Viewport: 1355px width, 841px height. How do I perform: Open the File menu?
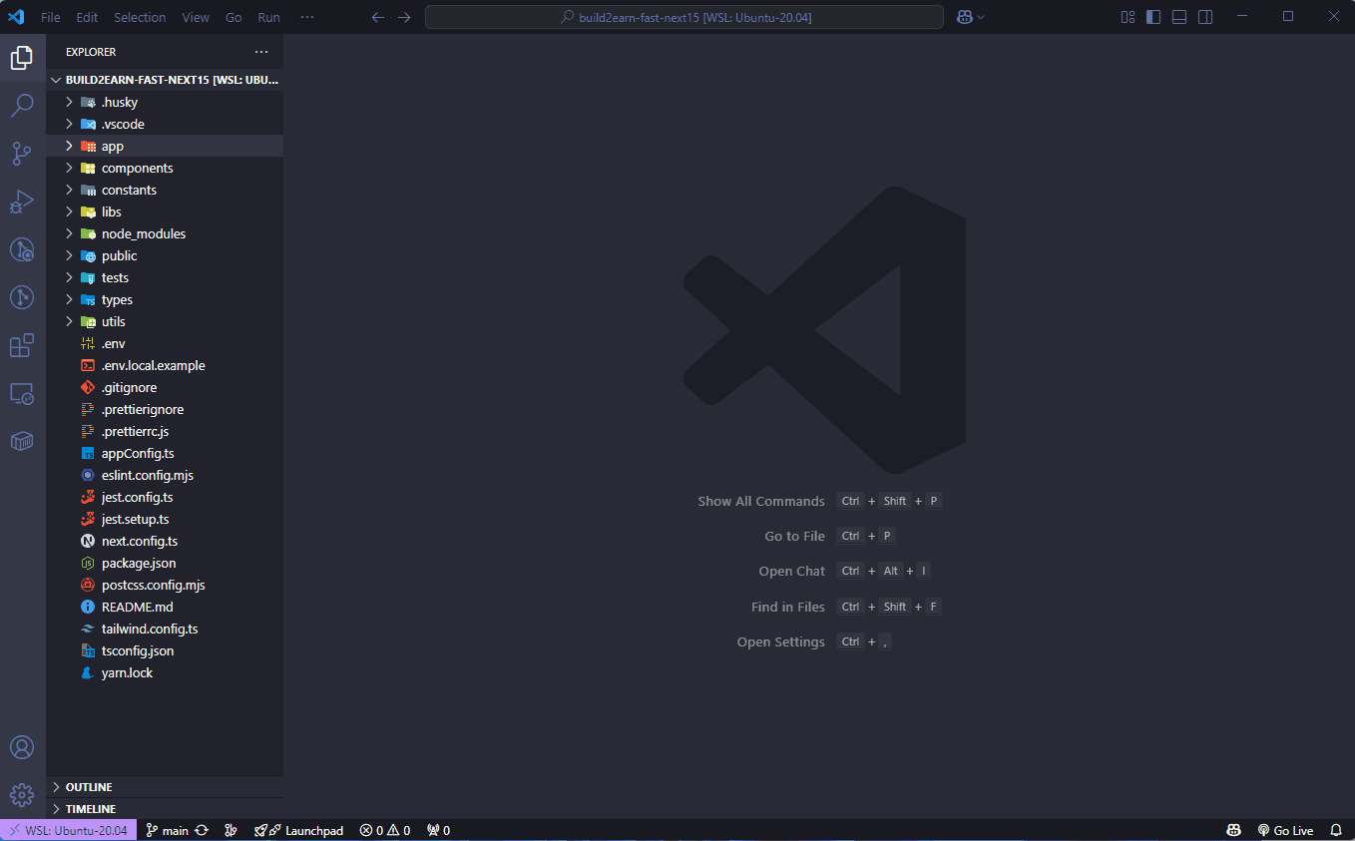point(50,16)
